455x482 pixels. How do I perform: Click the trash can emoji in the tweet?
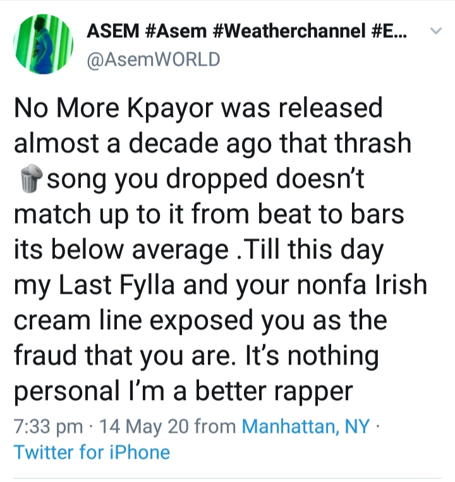coord(31,179)
